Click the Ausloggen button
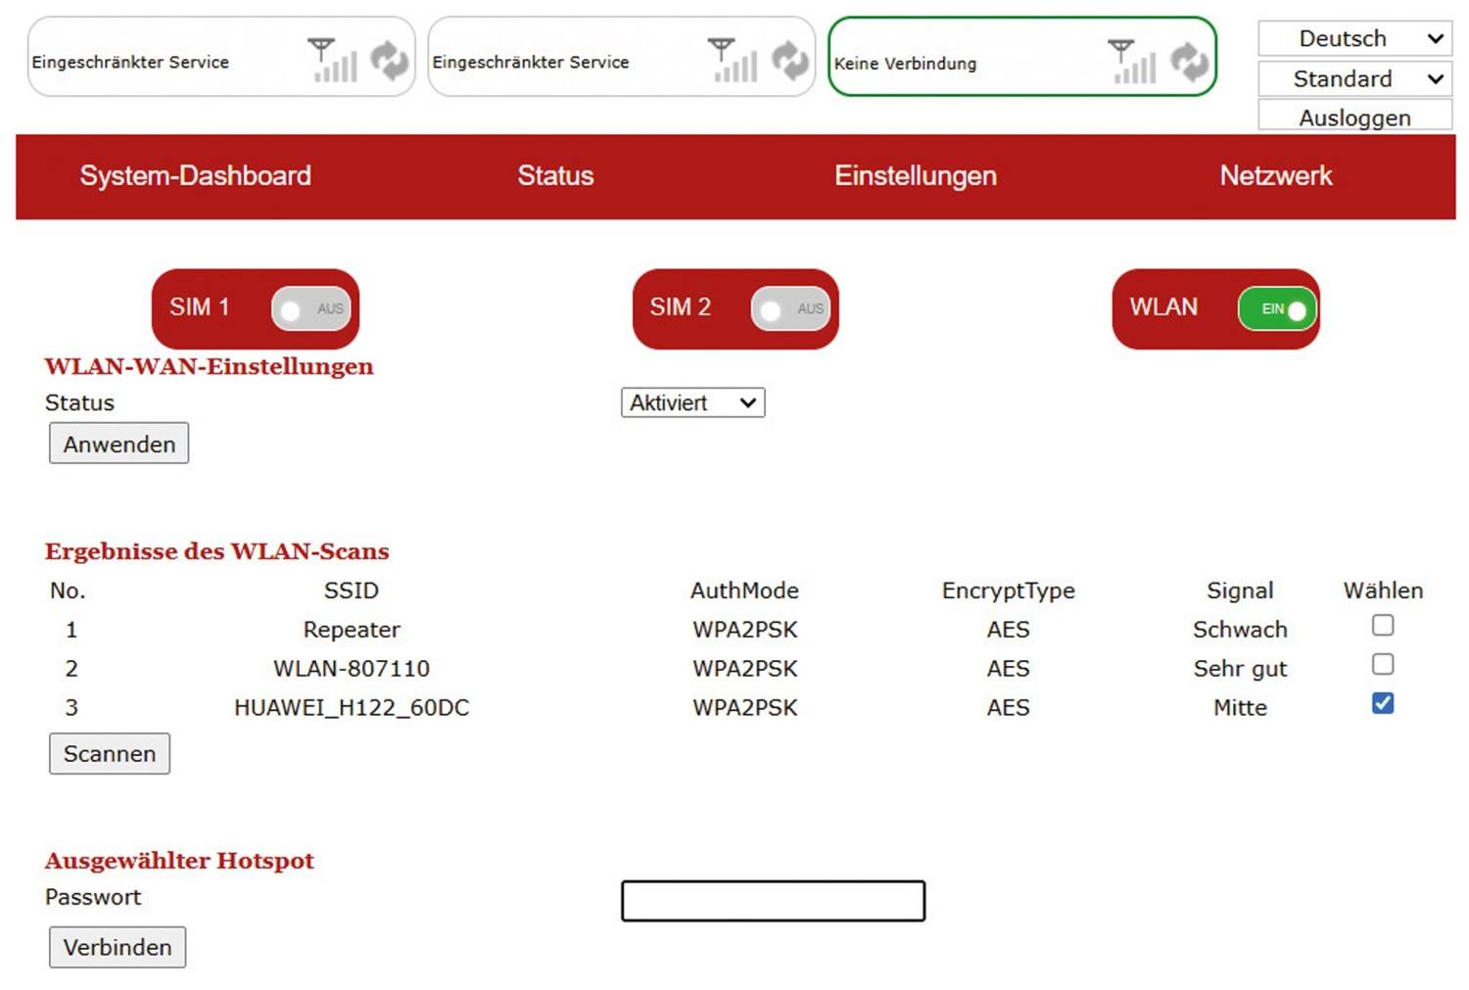 tap(1354, 117)
